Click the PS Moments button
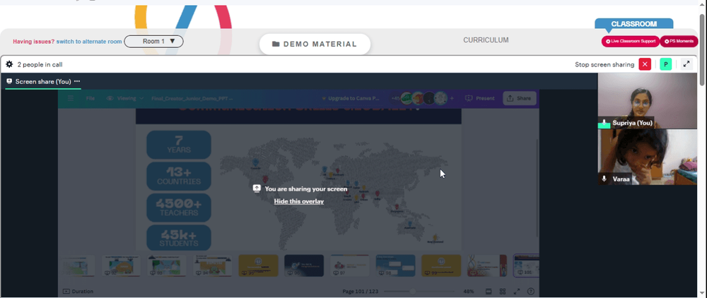 679,42
